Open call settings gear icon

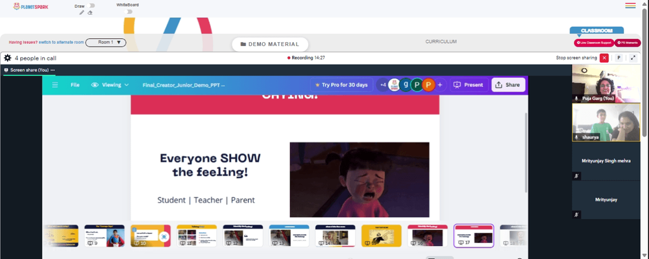[x=7, y=58]
